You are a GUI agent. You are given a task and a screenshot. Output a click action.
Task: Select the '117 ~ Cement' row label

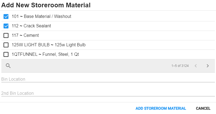(x=25, y=35)
